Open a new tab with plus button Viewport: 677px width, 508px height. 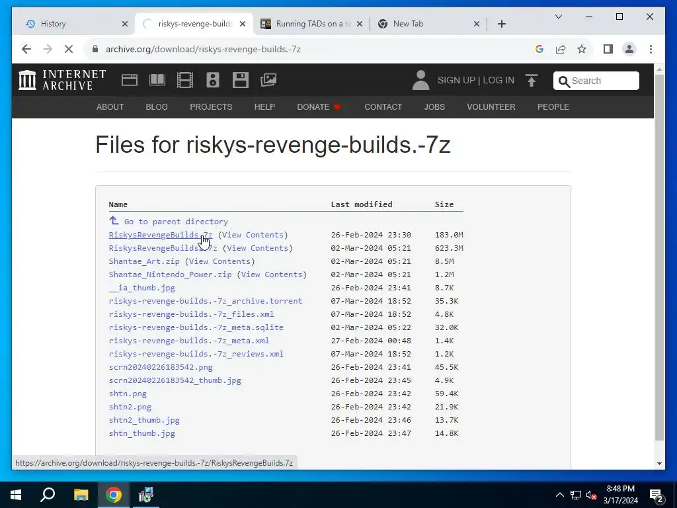(502, 24)
